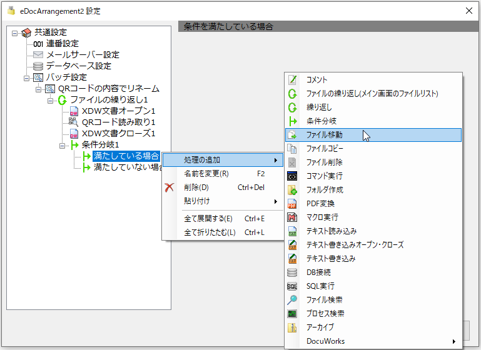The image size is (481, 350).
Task: Expand the 貼り付け submenu arrow
Action: (x=276, y=201)
